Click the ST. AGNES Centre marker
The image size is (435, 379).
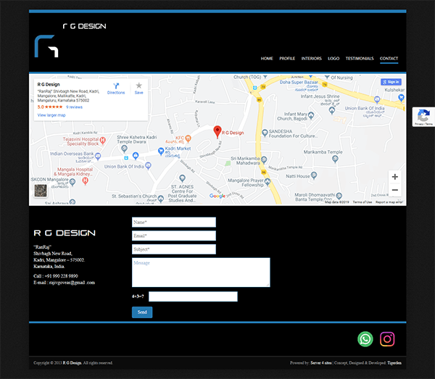coord(182,178)
